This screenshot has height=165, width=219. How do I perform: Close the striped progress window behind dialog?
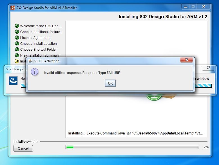tap(209, 68)
